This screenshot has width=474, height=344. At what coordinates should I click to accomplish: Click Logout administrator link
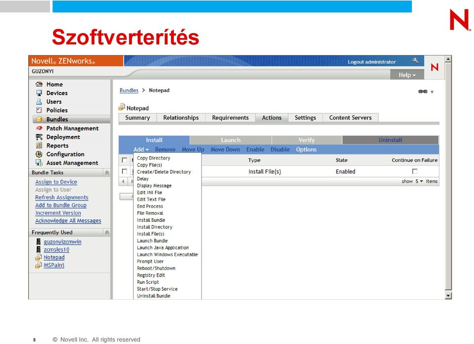tap(371, 62)
